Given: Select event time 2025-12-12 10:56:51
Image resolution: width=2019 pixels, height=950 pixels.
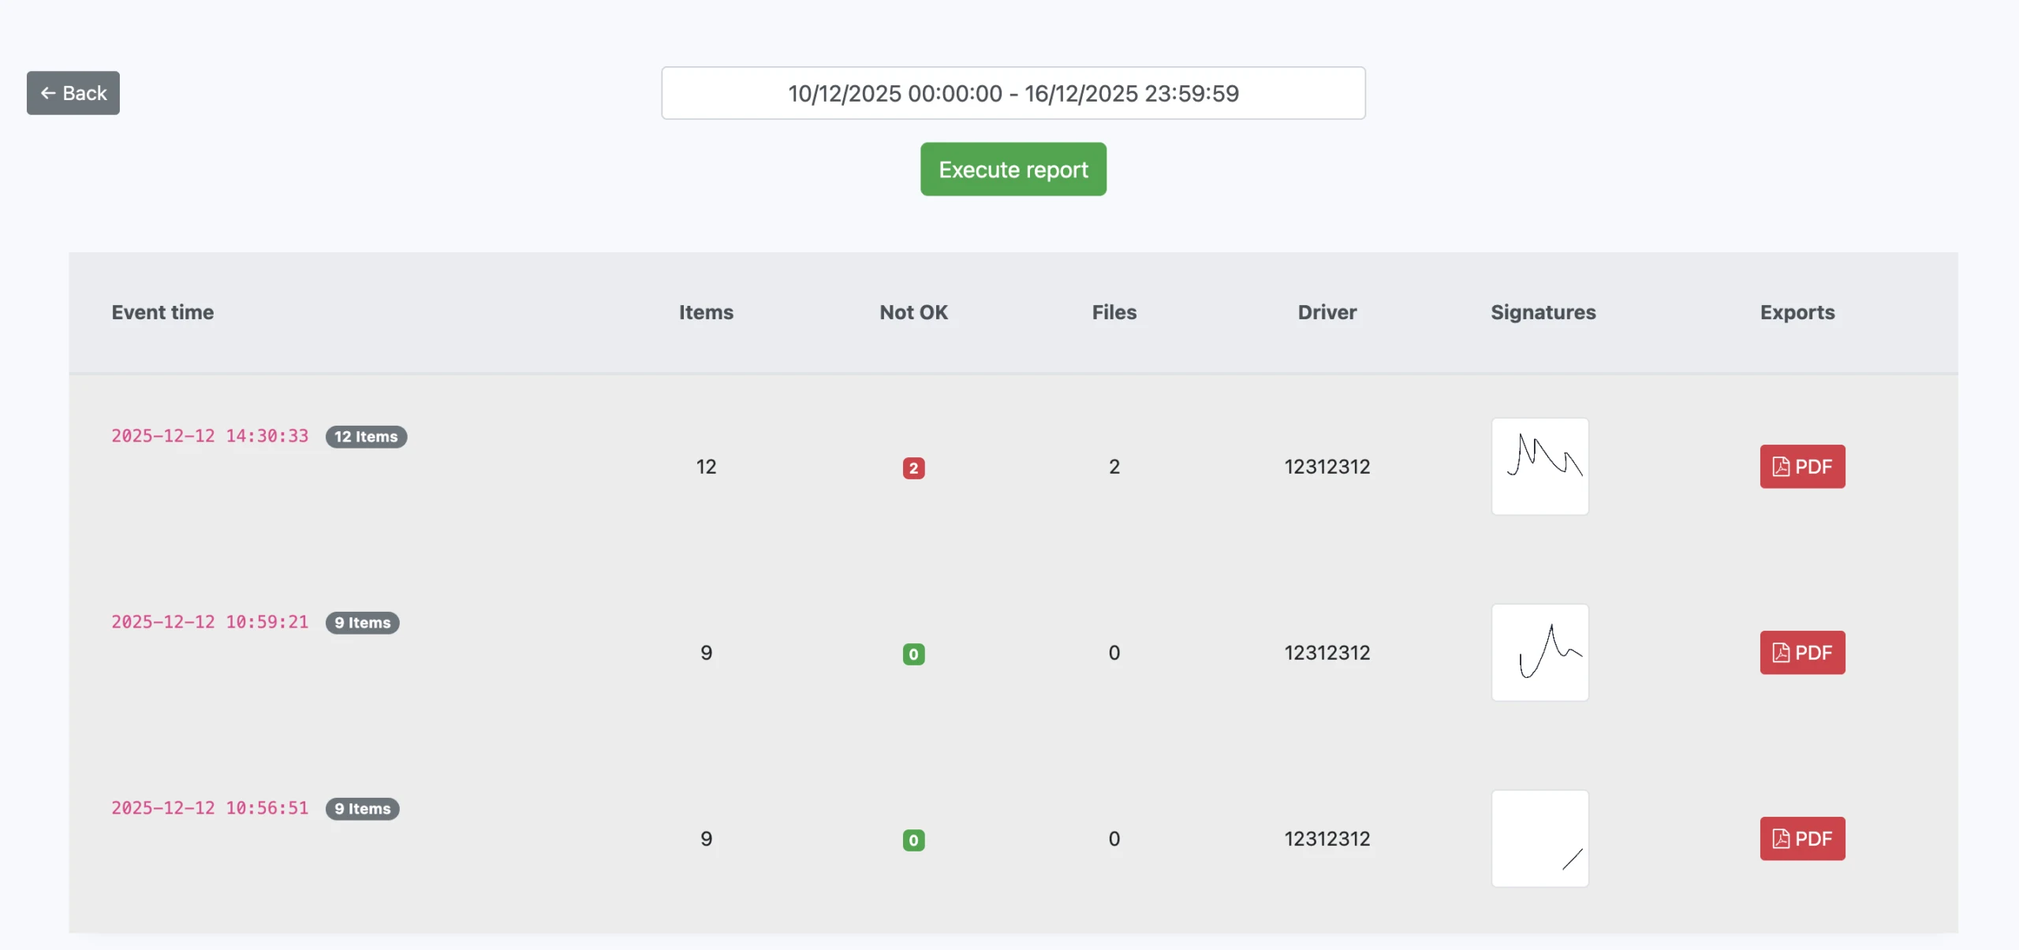Looking at the screenshot, I should coord(210,808).
